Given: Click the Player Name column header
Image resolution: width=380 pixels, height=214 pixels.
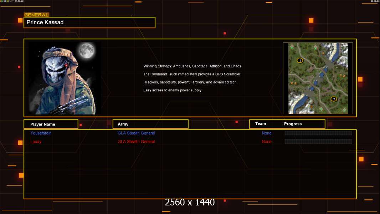Looking at the screenshot, I should coord(51,124).
